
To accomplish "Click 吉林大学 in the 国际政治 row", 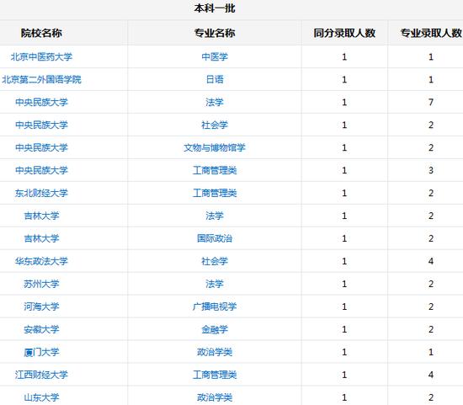I will [x=41, y=238].
